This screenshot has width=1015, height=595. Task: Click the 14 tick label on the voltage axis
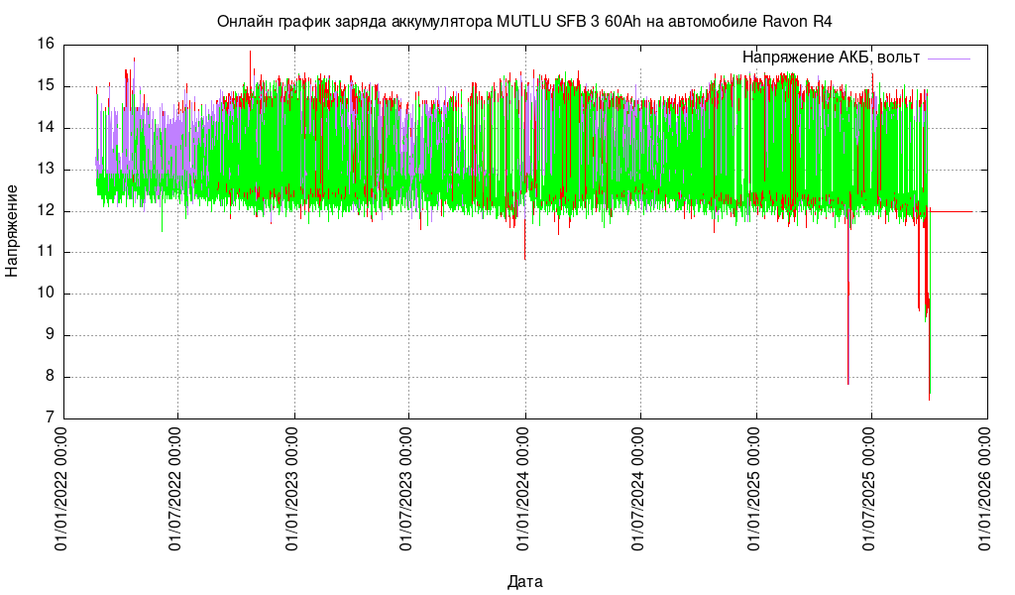tap(46, 128)
